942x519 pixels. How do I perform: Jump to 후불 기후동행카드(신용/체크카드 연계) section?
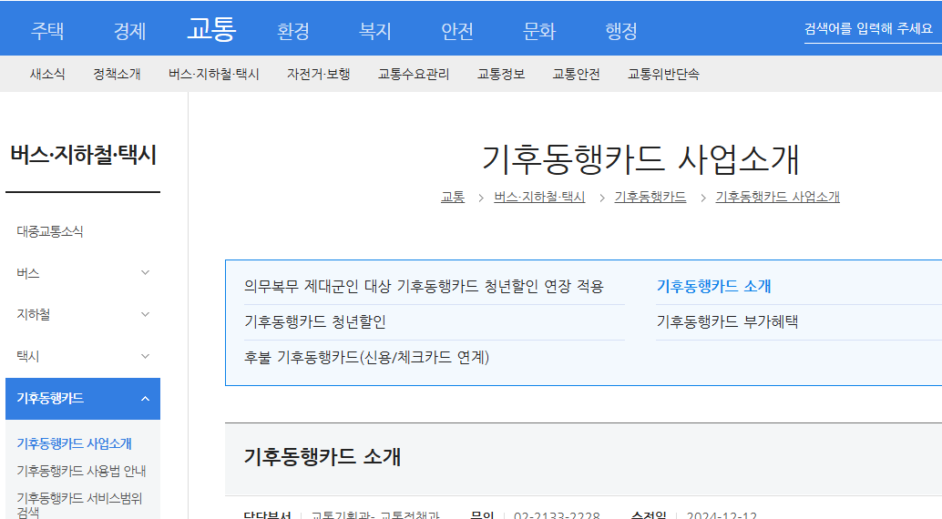[366, 358]
